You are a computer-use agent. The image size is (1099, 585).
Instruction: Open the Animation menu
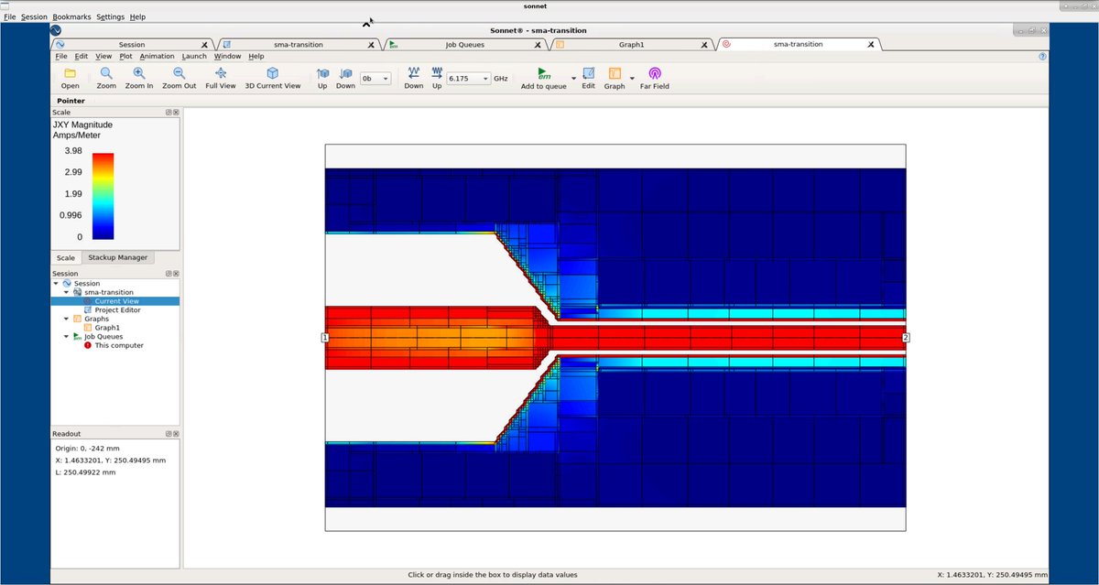pyautogui.click(x=157, y=56)
